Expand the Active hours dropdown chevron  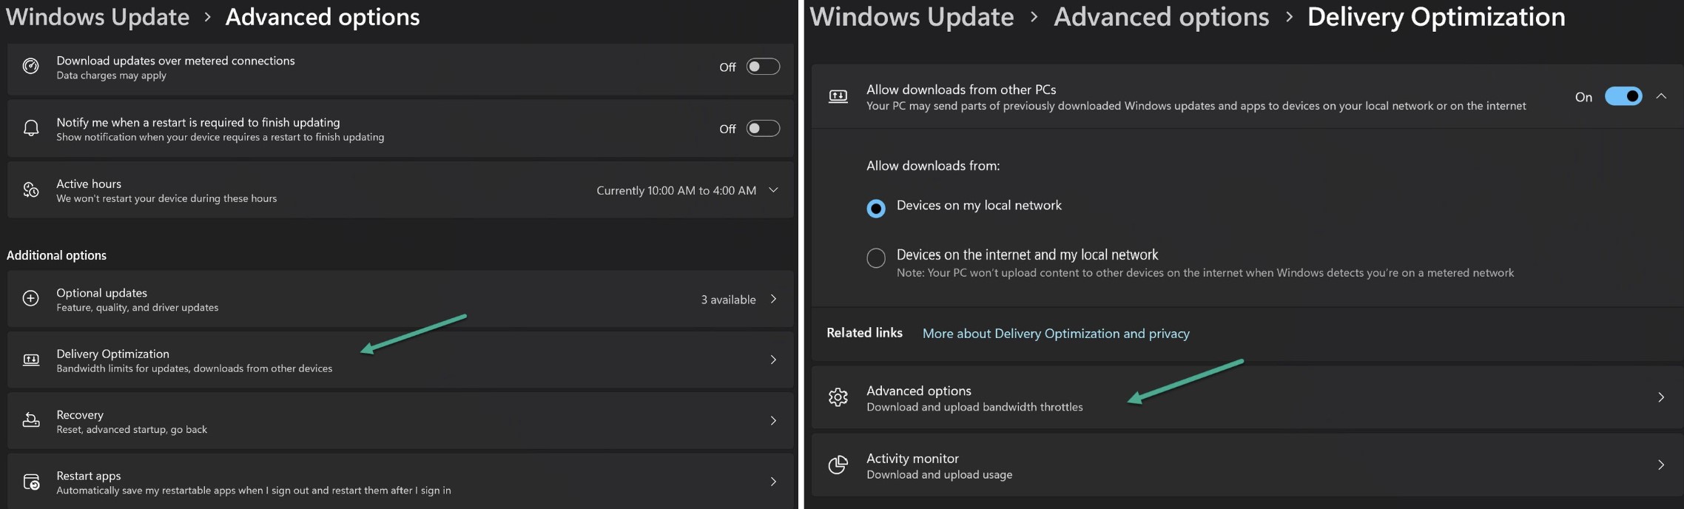pyautogui.click(x=773, y=190)
